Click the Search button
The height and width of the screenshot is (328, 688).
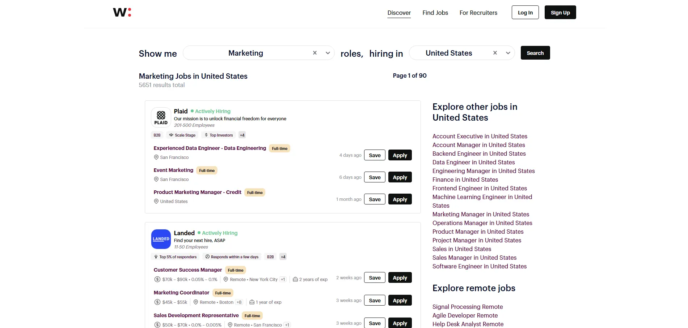point(535,53)
